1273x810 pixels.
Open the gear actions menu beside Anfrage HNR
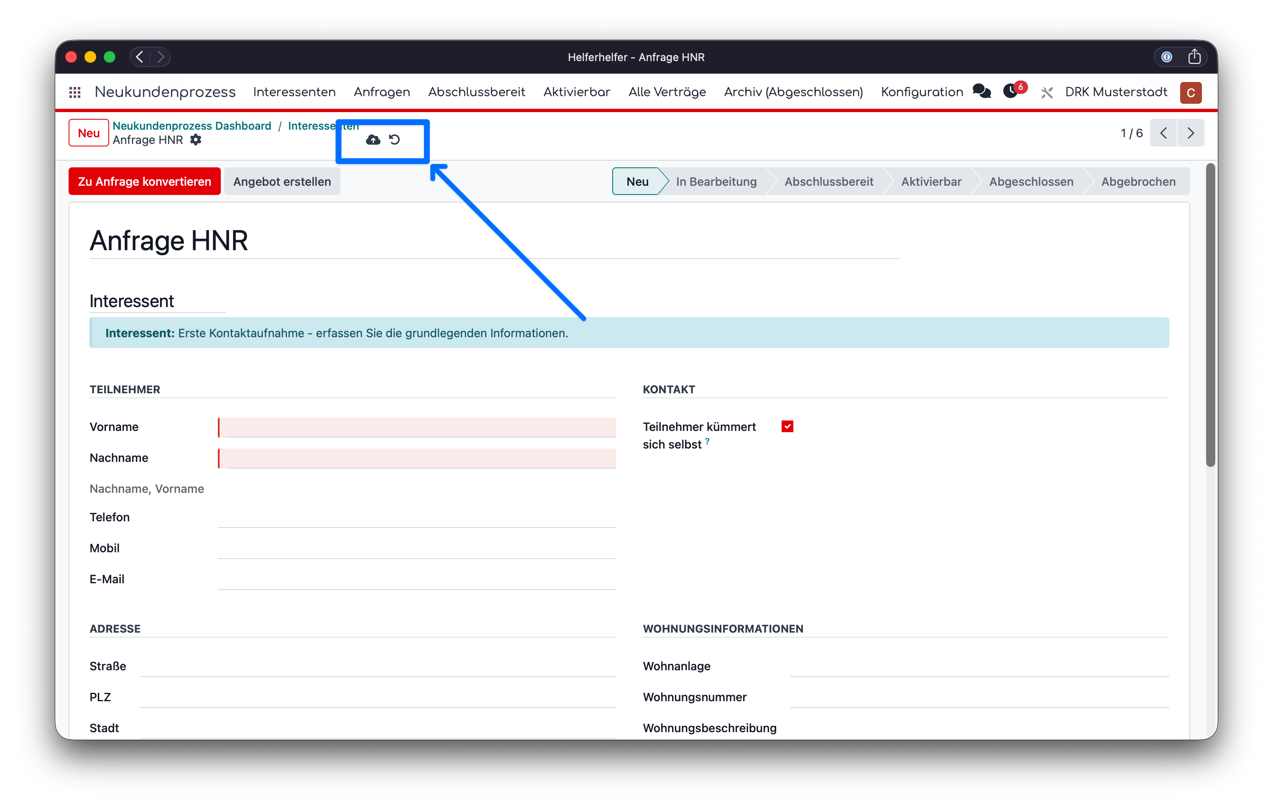pos(196,140)
